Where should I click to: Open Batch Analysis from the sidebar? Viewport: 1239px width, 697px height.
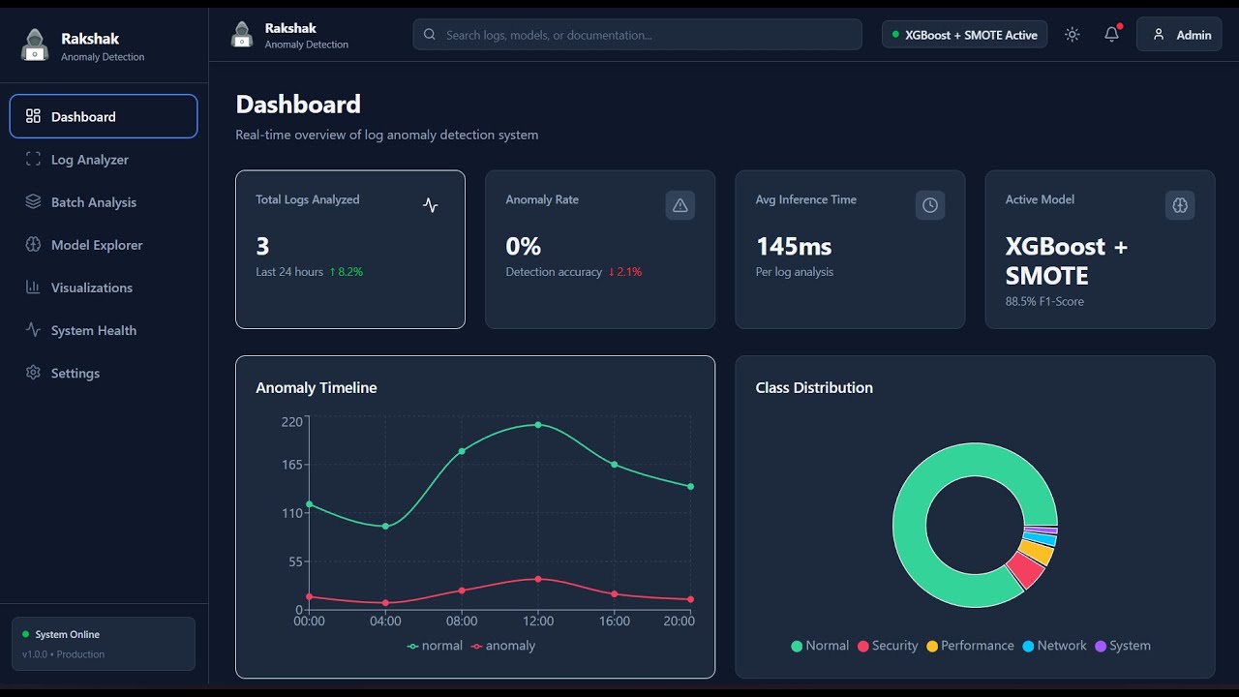point(104,201)
